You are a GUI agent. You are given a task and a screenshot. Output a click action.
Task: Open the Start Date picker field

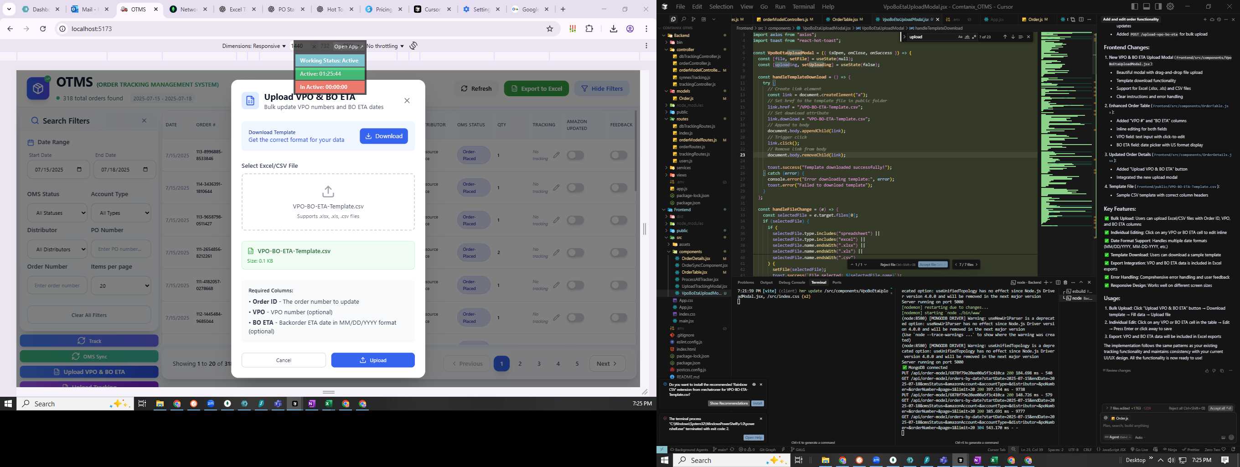pyautogui.click(x=58, y=170)
